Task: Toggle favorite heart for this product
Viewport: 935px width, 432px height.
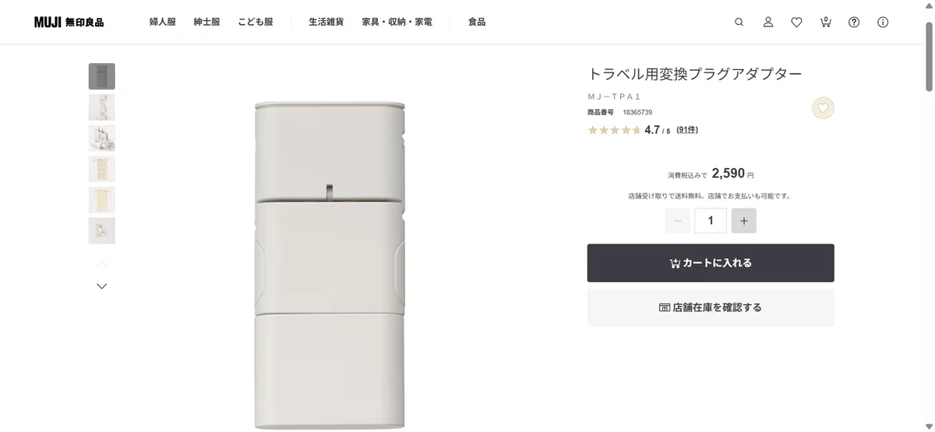Action: click(824, 108)
